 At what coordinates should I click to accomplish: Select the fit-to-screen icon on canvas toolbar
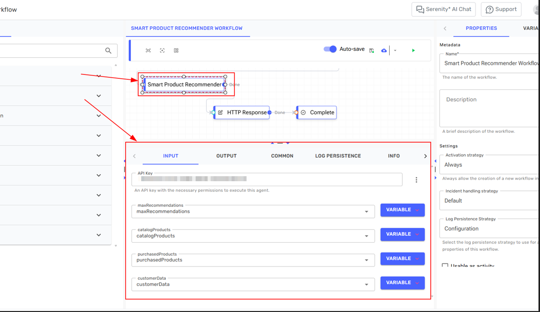coord(148,50)
